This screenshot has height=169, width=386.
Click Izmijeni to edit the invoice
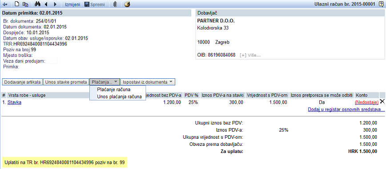click(72, 4)
